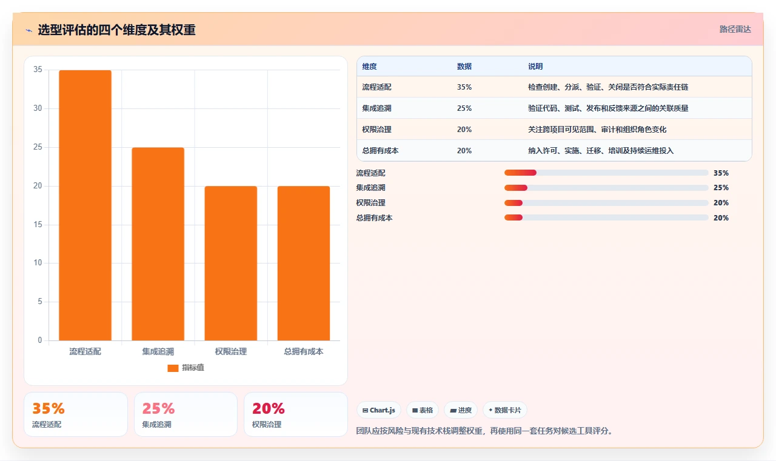Viewport: 776px width, 461px height.
Task: Open the 20% 权限治理 data card
Action: [x=295, y=414]
